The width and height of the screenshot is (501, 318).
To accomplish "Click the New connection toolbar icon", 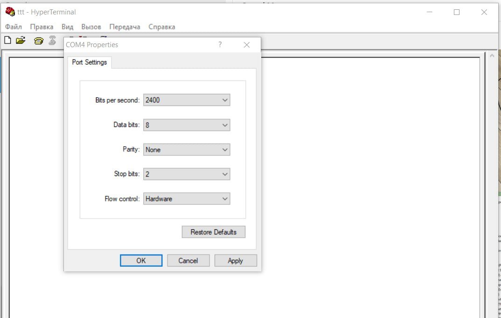I will tap(7, 41).
